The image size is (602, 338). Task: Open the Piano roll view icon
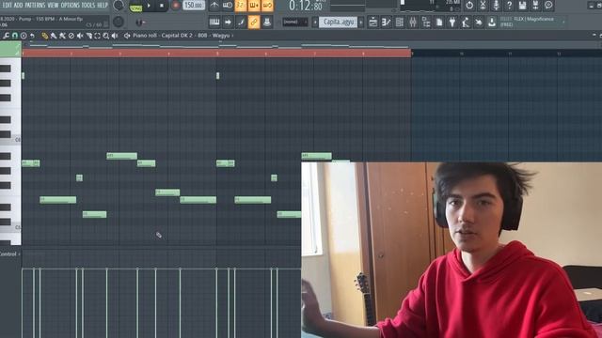[387, 23]
